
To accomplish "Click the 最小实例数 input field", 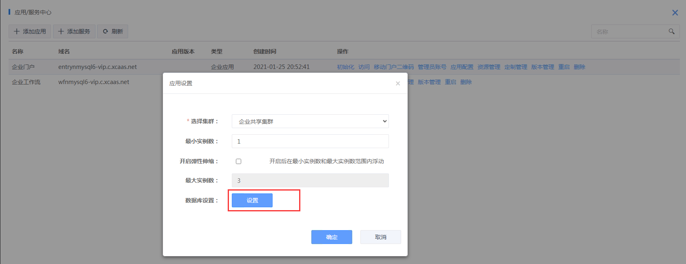I will point(310,141).
